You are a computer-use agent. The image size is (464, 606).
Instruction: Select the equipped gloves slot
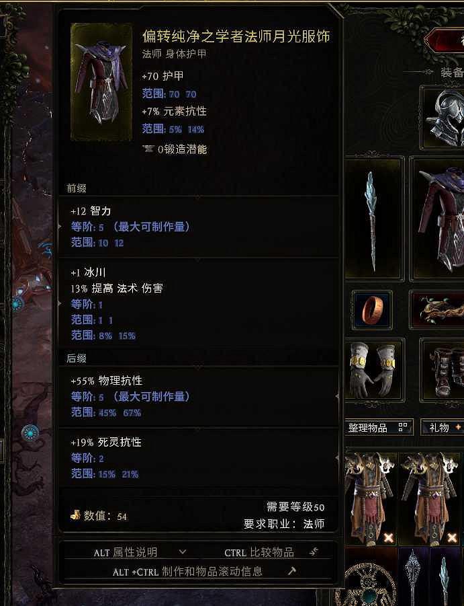373,370
